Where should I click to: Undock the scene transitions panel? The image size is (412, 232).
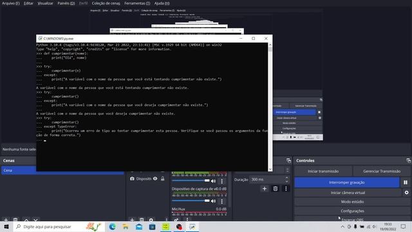tap(288, 160)
